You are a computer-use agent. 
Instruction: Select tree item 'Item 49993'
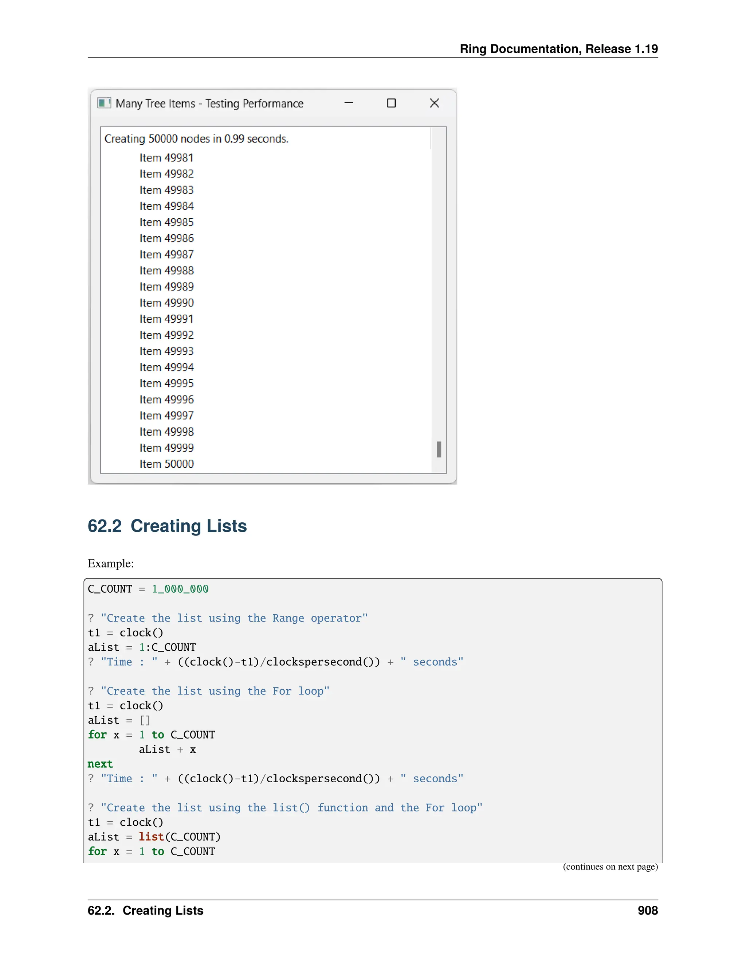pos(166,351)
